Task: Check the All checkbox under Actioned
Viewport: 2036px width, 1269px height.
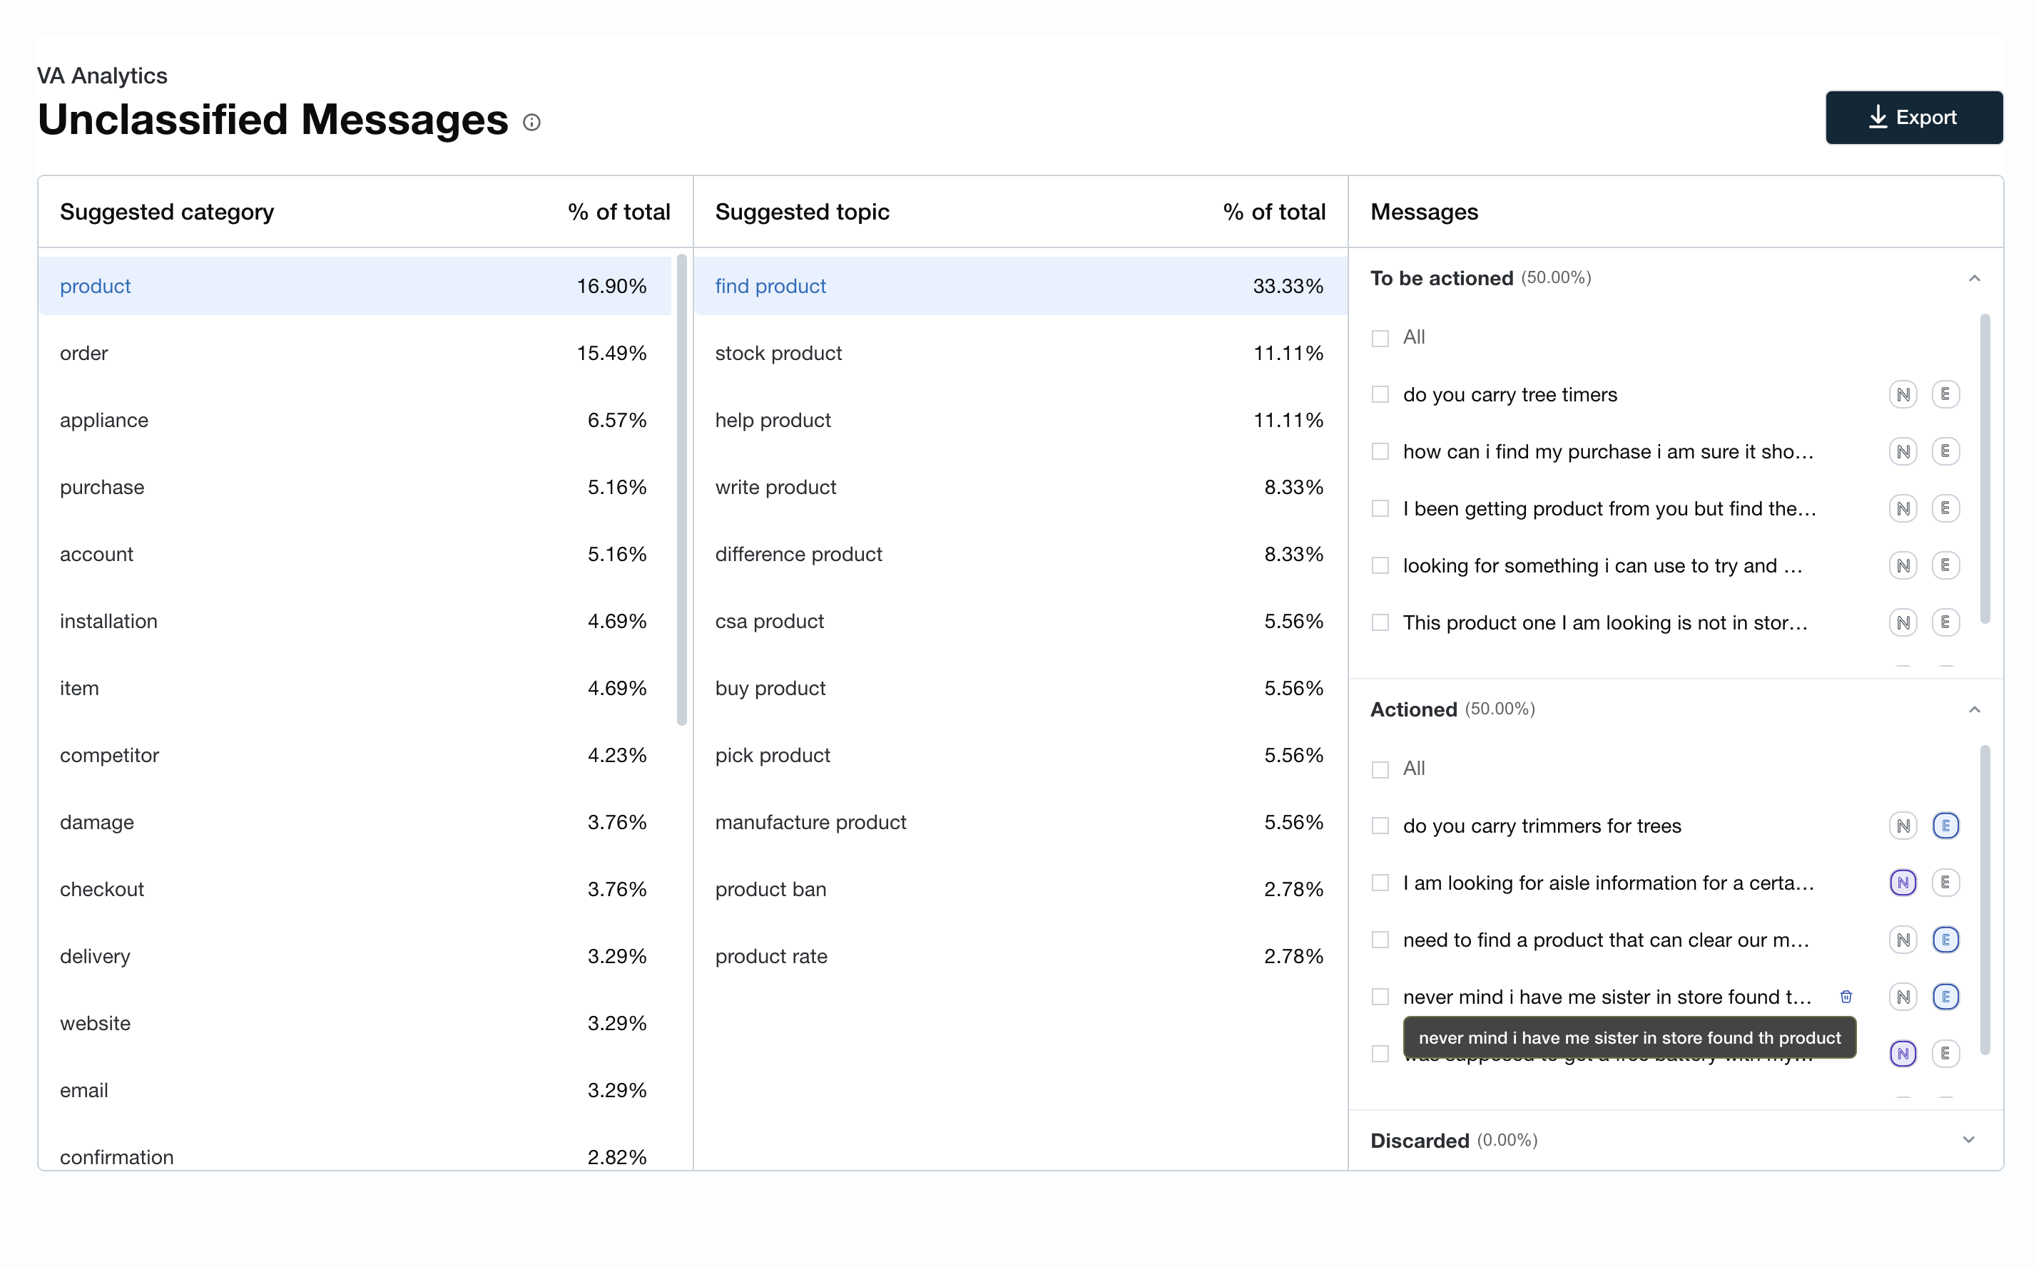Action: tap(1380, 770)
